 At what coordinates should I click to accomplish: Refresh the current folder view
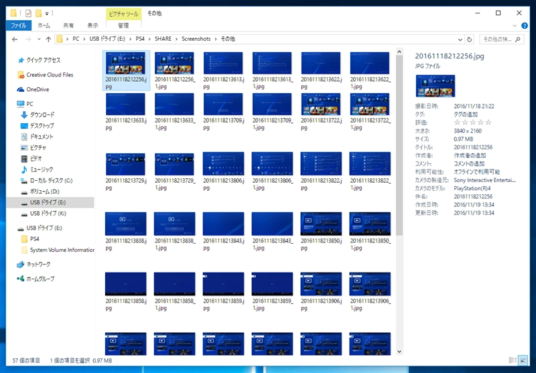(470, 40)
